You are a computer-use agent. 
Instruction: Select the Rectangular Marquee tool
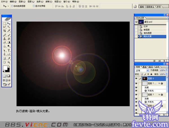[4, 24]
